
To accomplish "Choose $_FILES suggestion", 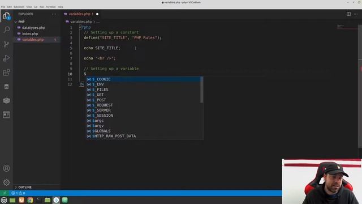I will pyautogui.click(x=143, y=90).
